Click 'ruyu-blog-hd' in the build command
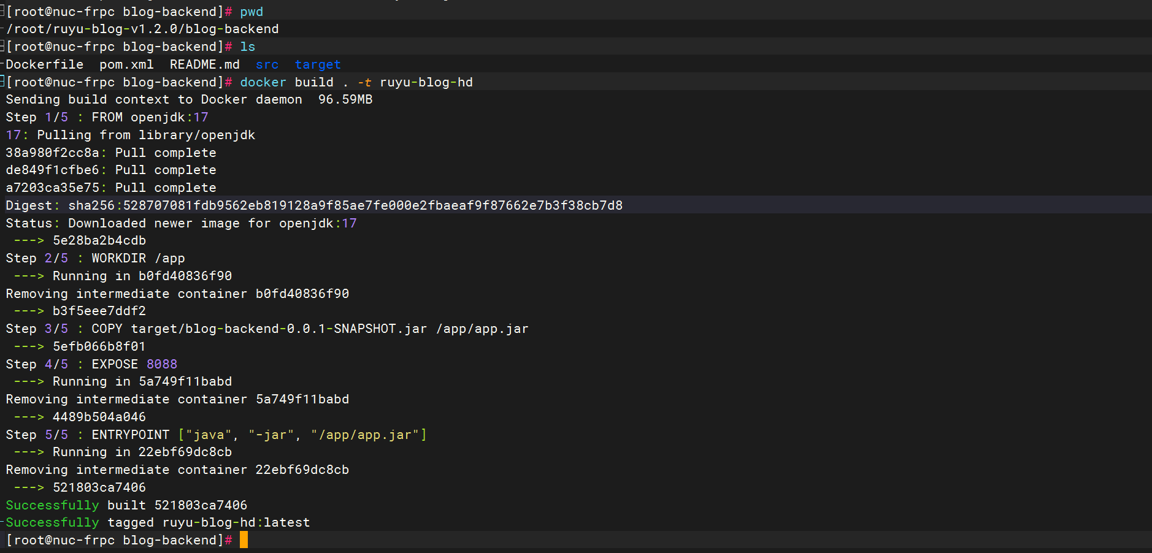The height and width of the screenshot is (553, 1152). click(426, 82)
